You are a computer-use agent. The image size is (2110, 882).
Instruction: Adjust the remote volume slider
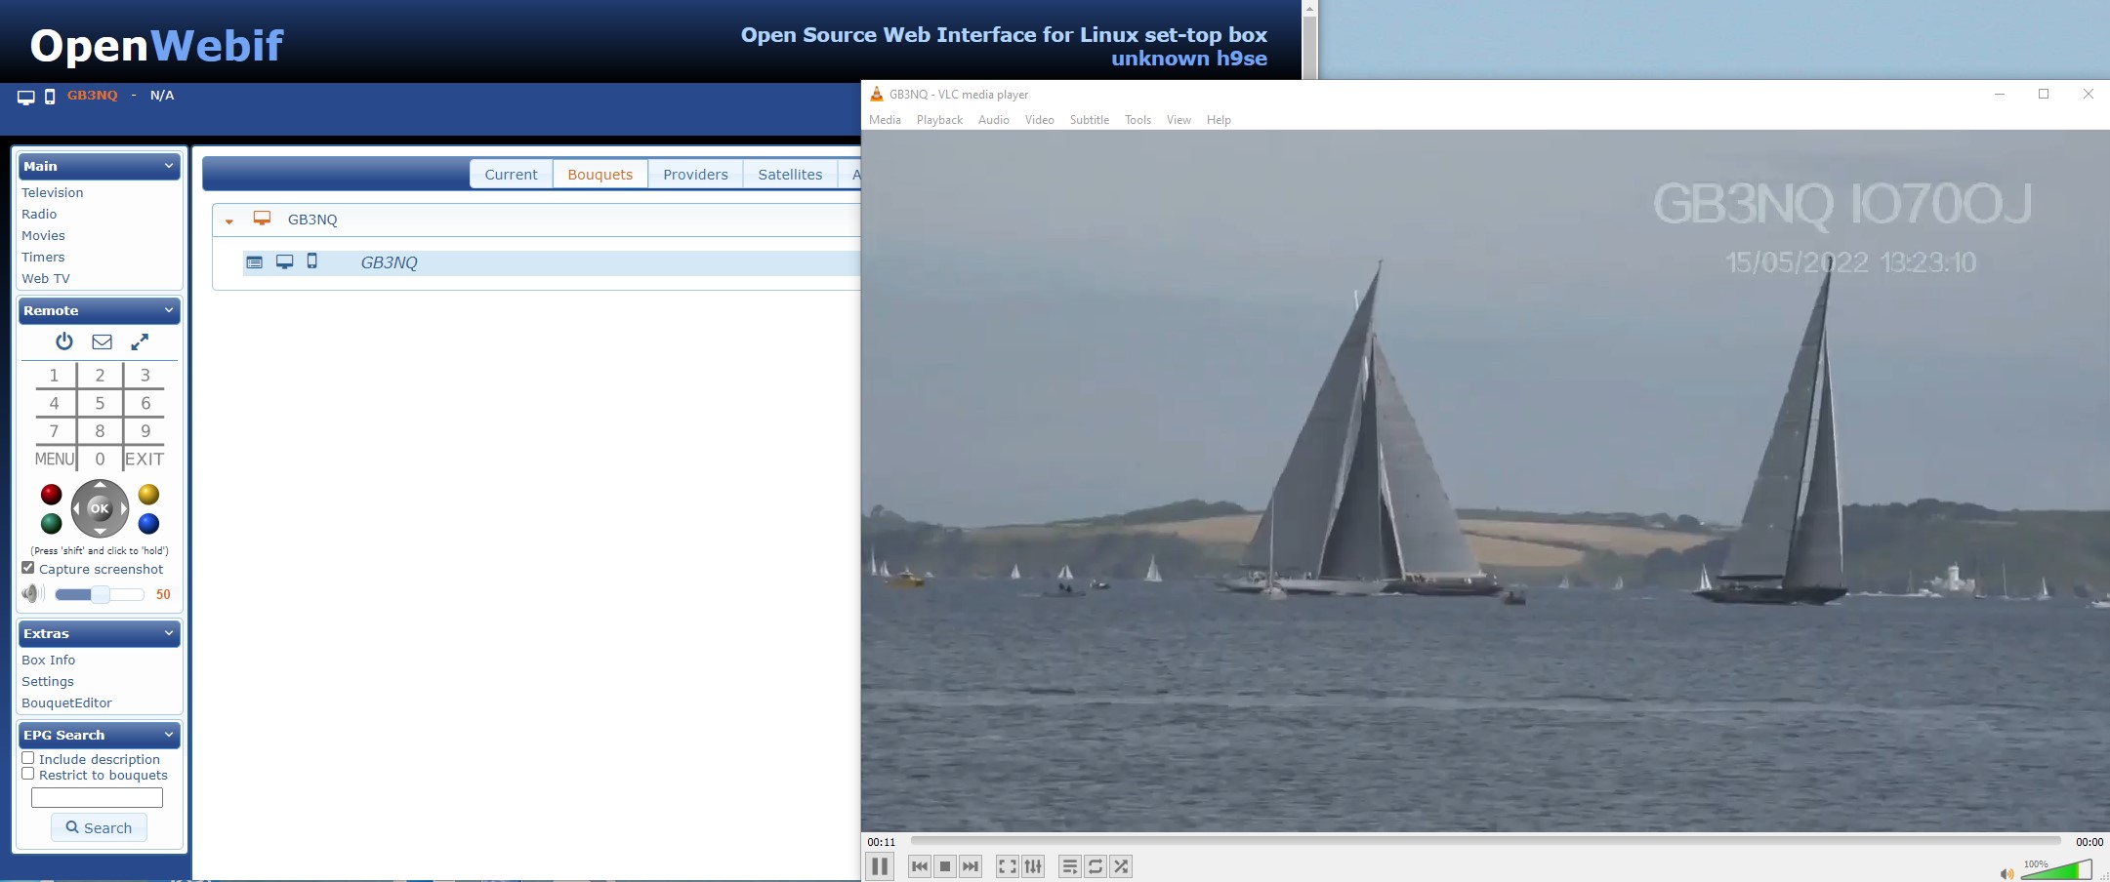100,594
